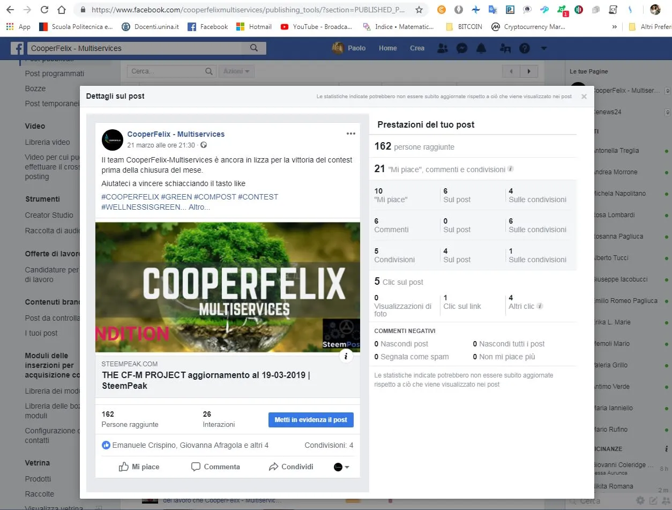Image resolution: width=672 pixels, height=510 pixels.
Task: Click the info icon on the link preview
Action: 346,356
